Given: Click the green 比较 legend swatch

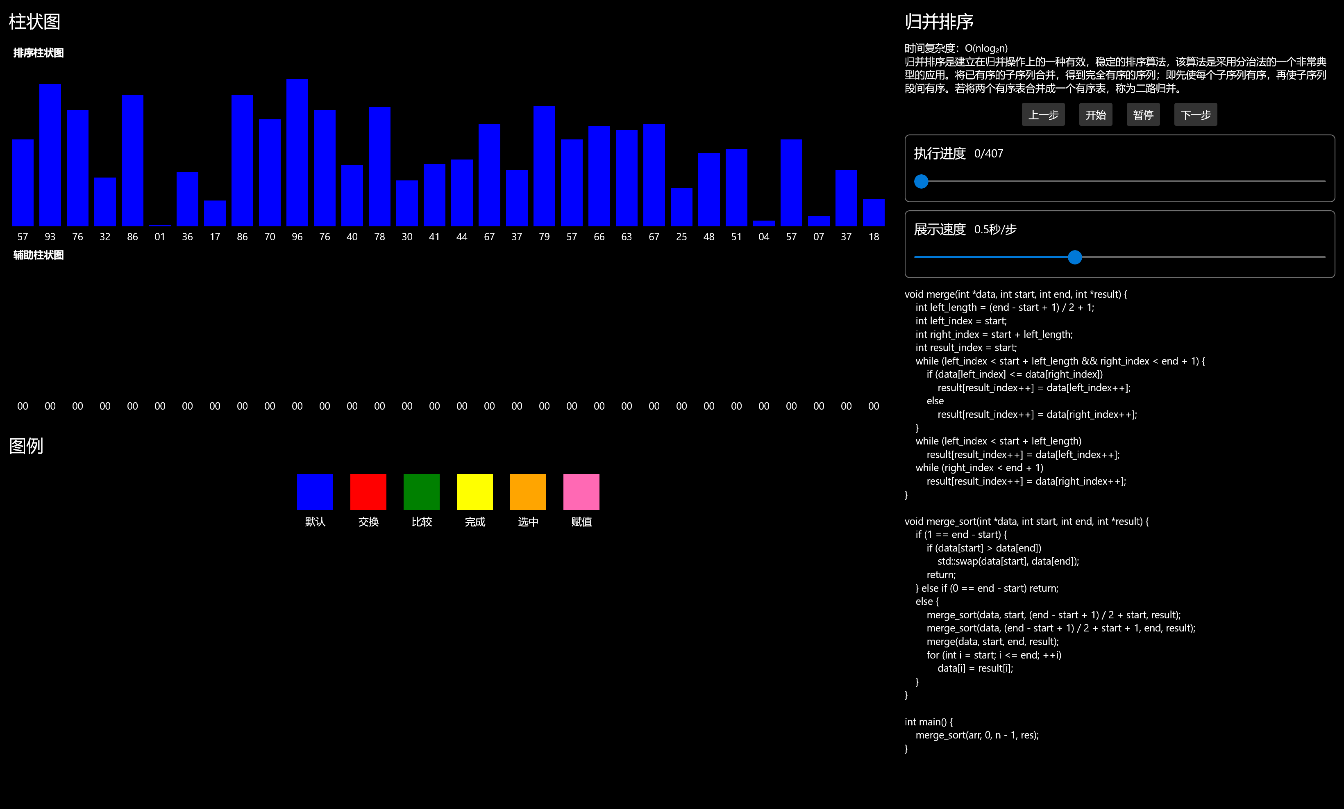Looking at the screenshot, I should pos(422,492).
